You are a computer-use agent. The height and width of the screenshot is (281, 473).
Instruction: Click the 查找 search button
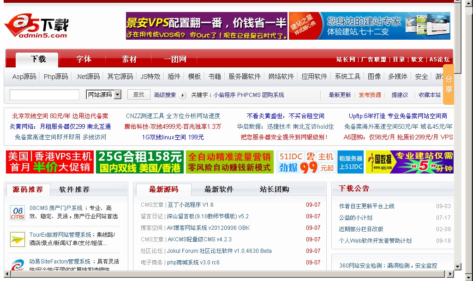[x=138, y=95]
